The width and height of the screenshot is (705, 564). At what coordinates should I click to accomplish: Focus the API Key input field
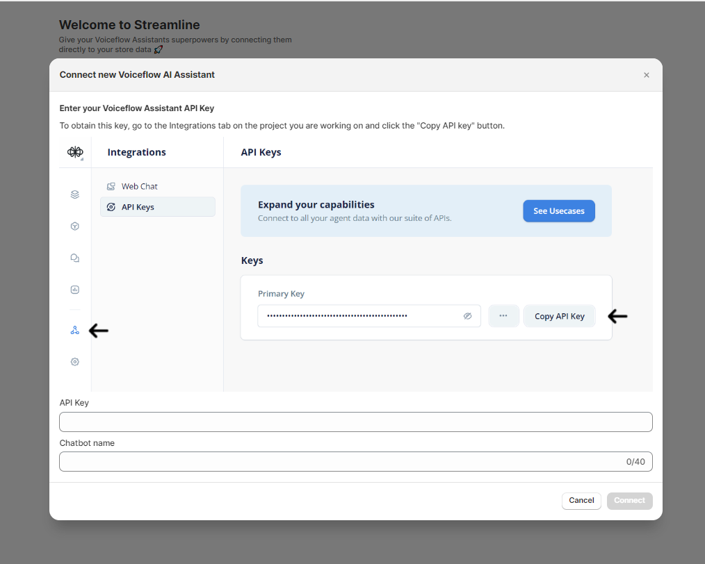[356, 422]
